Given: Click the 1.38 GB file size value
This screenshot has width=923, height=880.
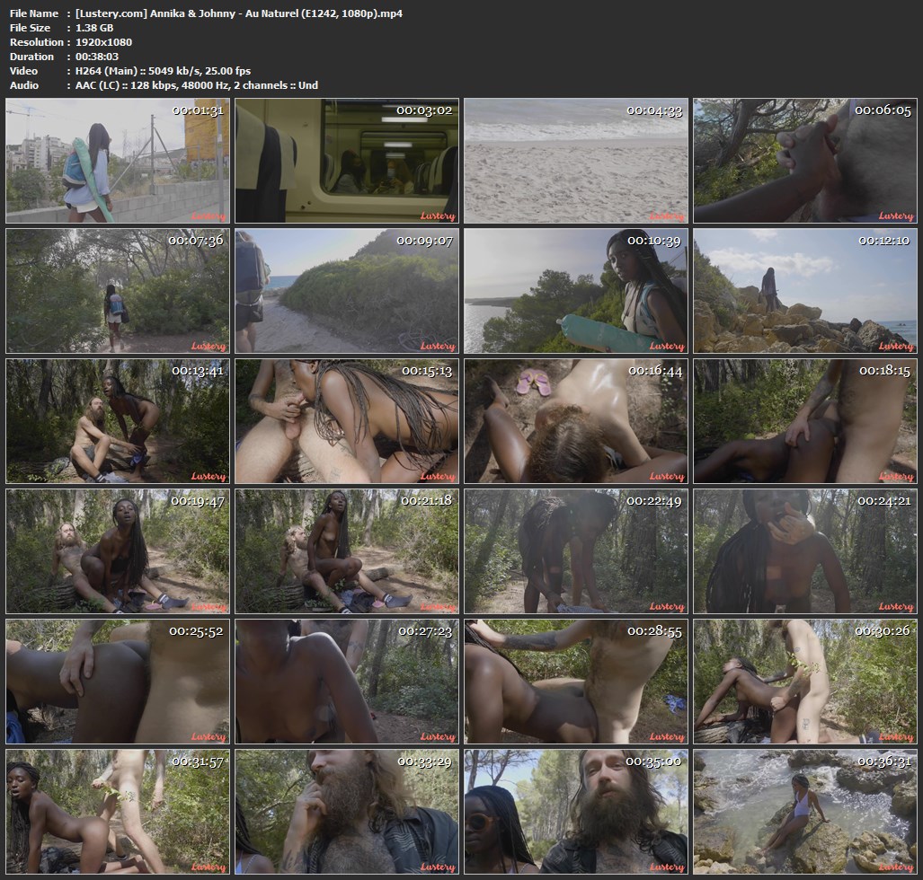Looking at the screenshot, I should [x=94, y=28].
